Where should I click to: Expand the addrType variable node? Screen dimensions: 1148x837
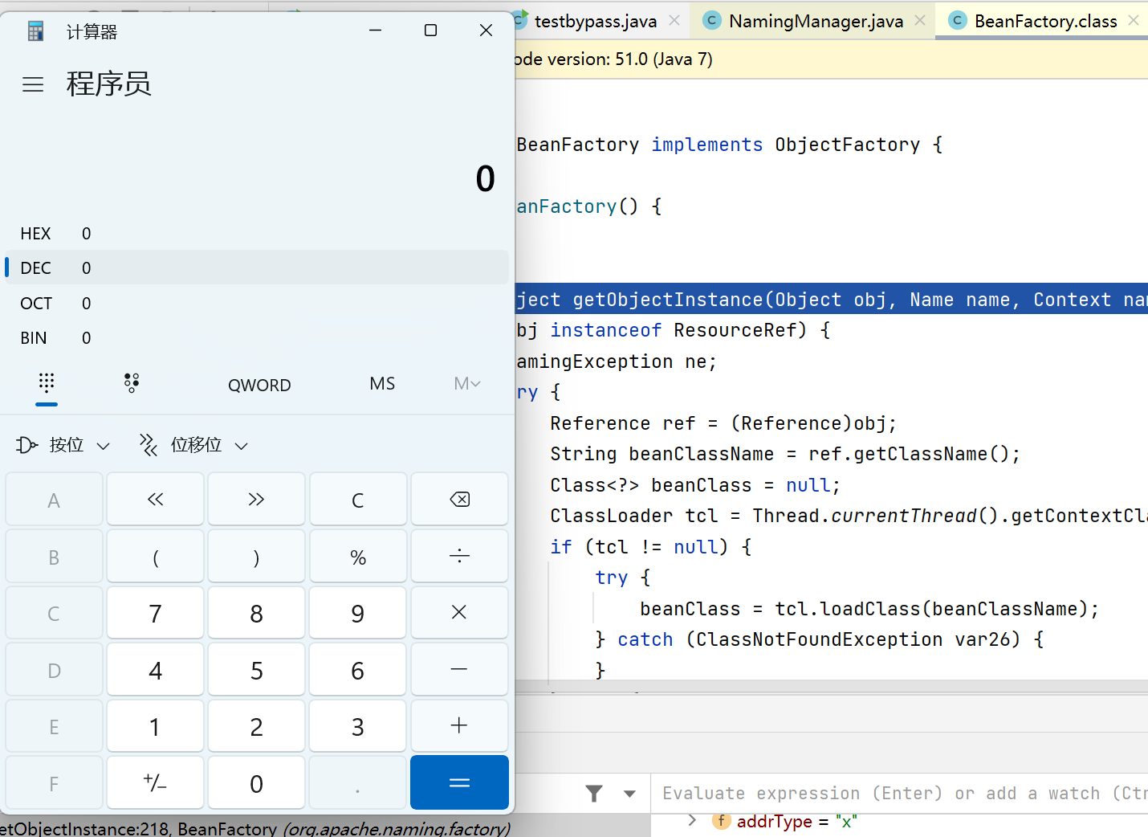pos(692,820)
